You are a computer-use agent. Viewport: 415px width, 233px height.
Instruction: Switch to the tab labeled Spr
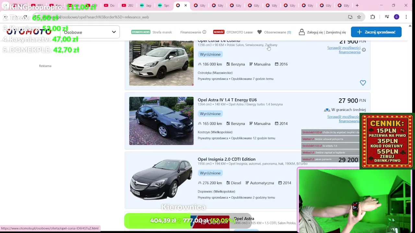163,6
